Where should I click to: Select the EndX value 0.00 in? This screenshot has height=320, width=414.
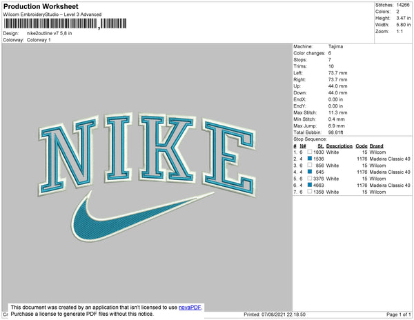pyautogui.click(x=335, y=99)
